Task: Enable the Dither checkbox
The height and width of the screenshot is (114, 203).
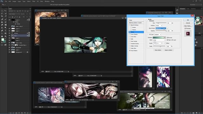Action: pyautogui.click(x=166, y=43)
